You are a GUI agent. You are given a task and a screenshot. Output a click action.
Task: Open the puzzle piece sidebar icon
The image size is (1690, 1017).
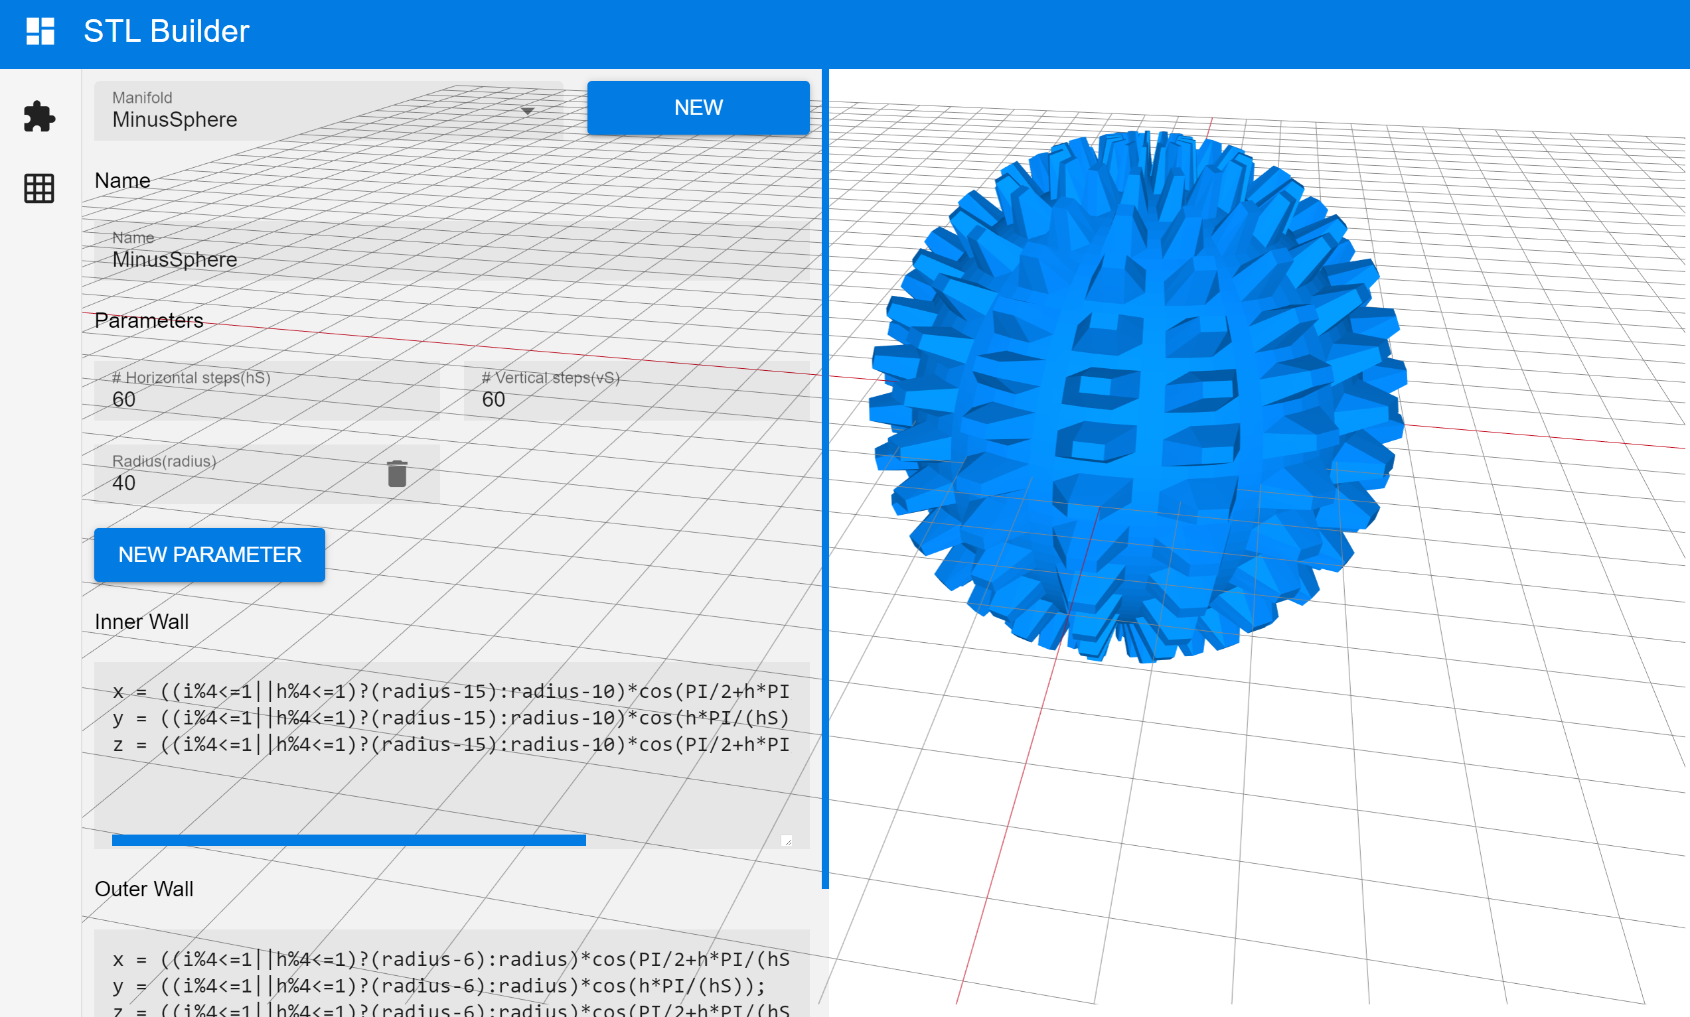[39, 117]
